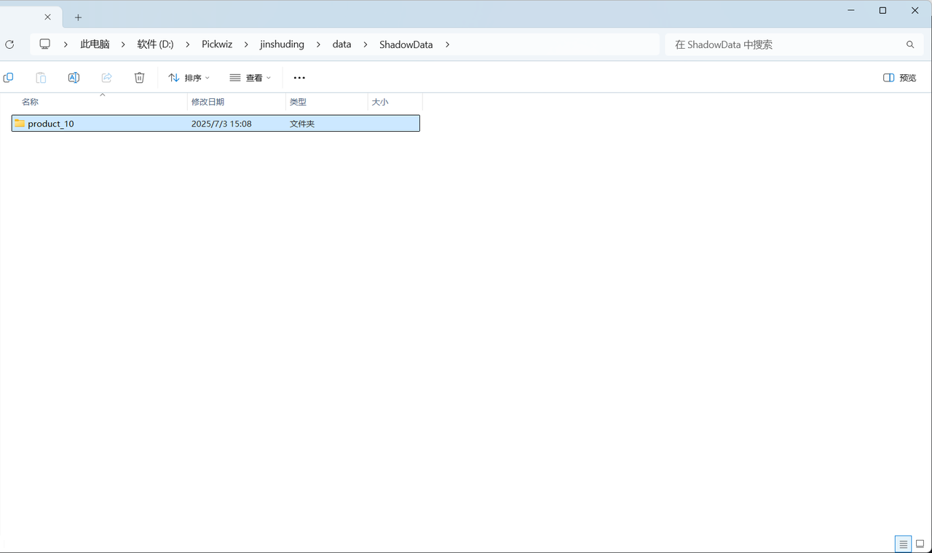Sort by the 修改日期 column header

[208, 102]
